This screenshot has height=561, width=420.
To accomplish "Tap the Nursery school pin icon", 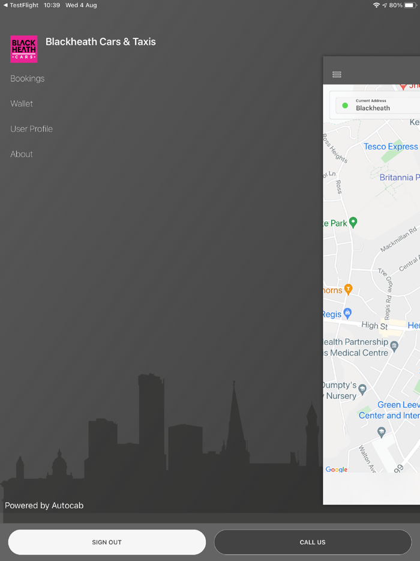I will [362, 390].
